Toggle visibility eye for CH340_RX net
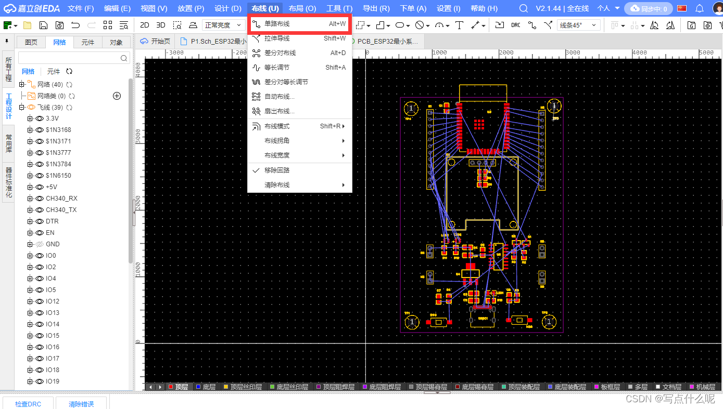This screenshot has width=723, height=409. [39, 199]
